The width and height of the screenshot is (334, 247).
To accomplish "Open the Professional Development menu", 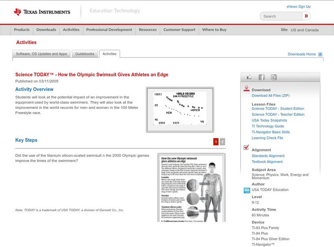I will [109, 30].
